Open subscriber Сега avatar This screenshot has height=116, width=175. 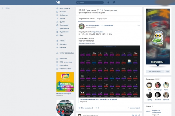click(149, 85)
